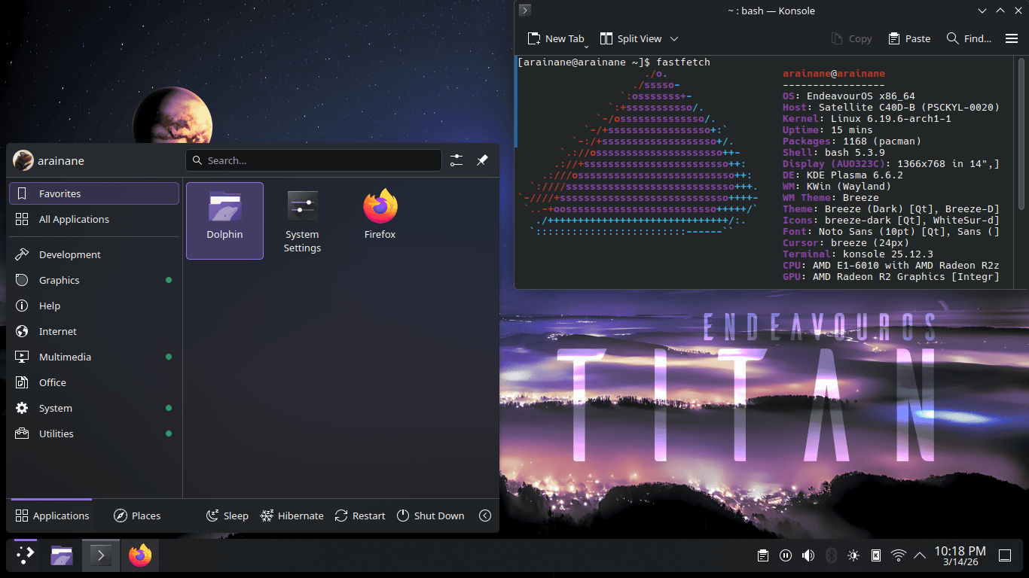The width and height of the screenshot is (1029, 578).
Task: Open the Bluetooth tray icon
Action: [831, 556]
